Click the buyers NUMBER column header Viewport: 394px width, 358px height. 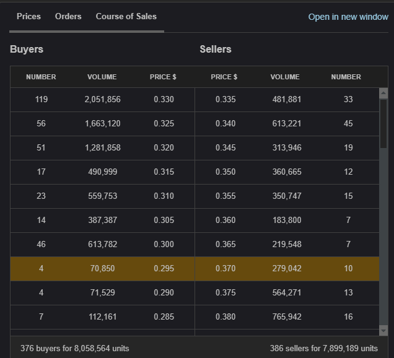[x=41, y=77]
